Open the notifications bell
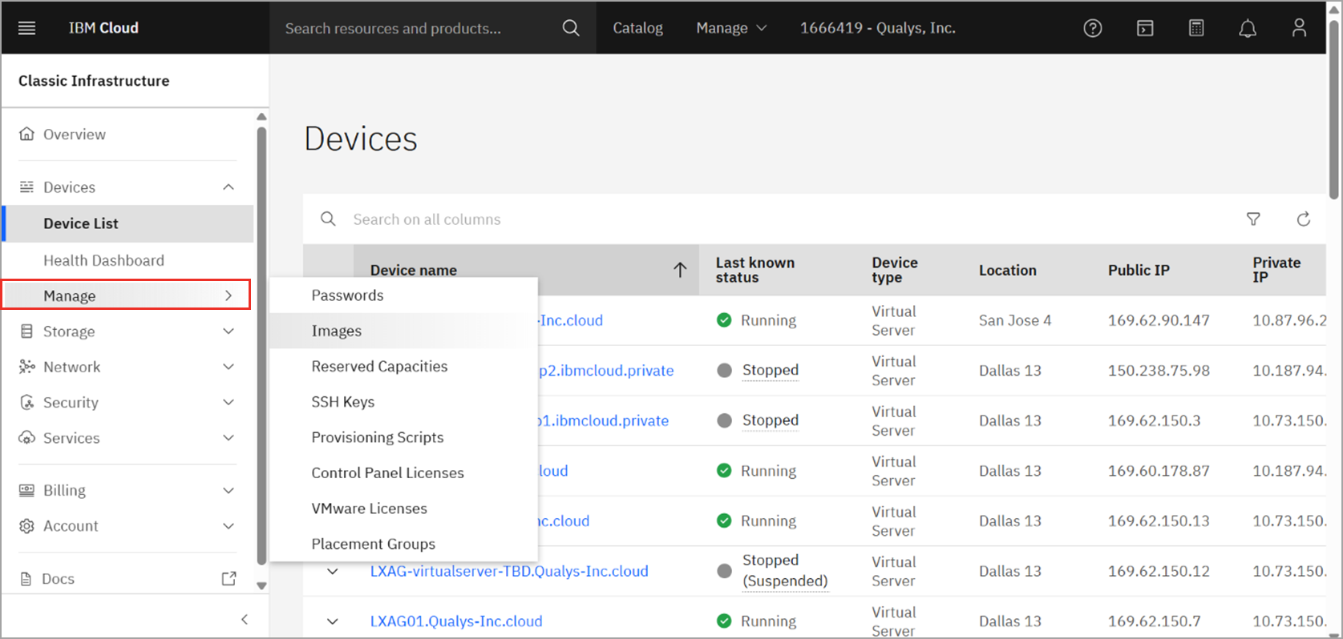 click(x=1247, y=28)
